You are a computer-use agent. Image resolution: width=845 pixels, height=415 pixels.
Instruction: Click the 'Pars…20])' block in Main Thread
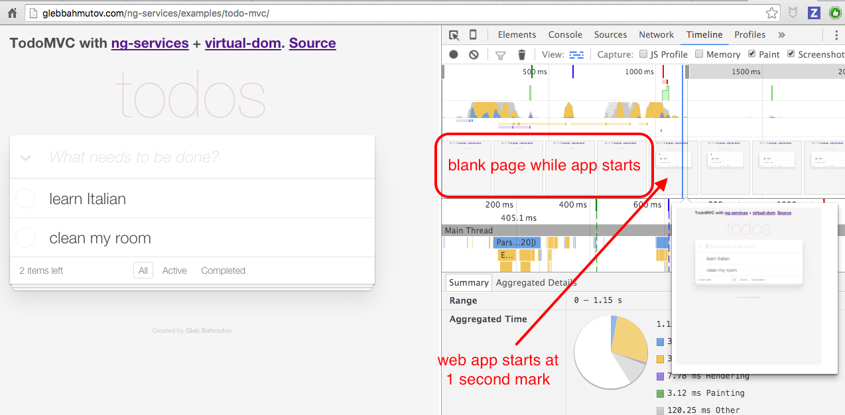point(516,243)
